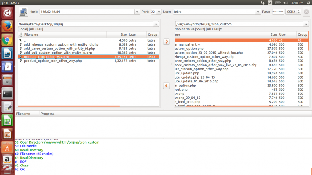Sort local files by User header
Image resolution: width=312 pixels, height=175 pixels.
[137, 35]
